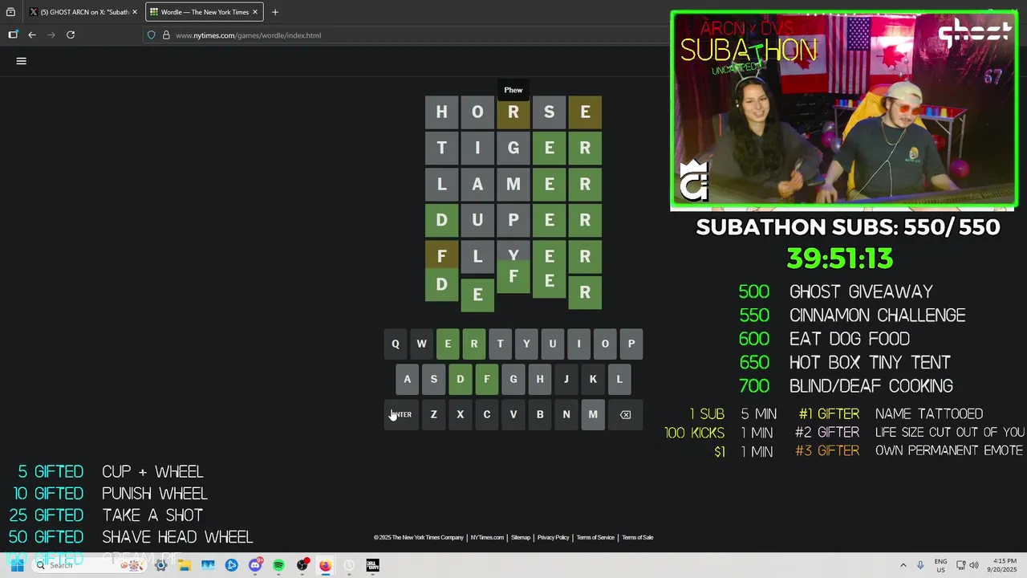Screen dimensions: 1027x578
Task: Tap the W key on Wordle keyboard
Action: click(x=421, y=344)
